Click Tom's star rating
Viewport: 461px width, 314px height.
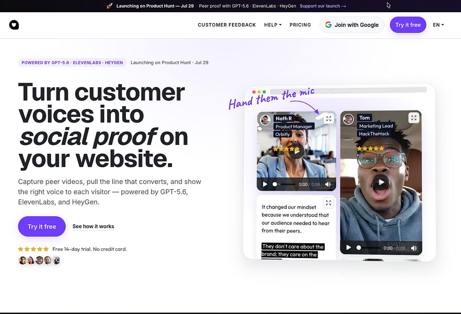[370, 149]
